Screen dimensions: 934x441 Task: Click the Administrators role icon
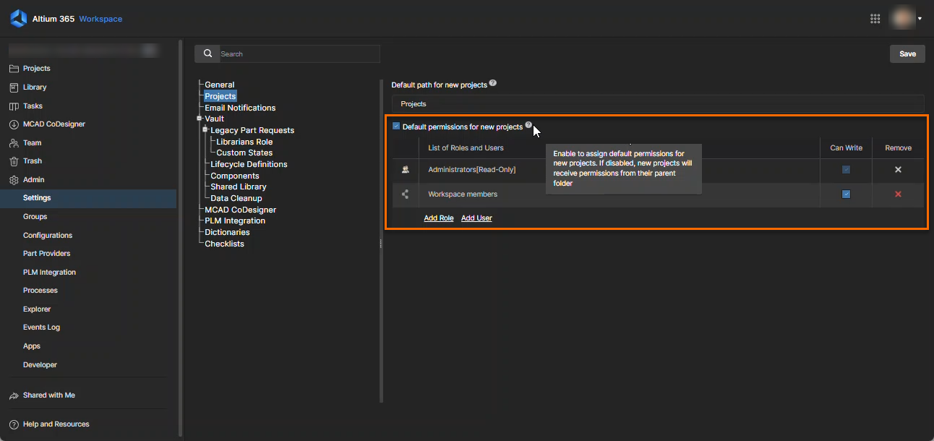pos(405,170)
